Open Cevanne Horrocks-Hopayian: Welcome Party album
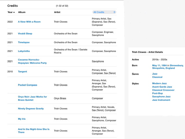185x139 pixels. [32, 61]
